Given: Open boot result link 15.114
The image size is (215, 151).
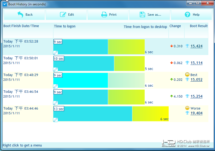Looking at the screenshot, I should [x=196, y=63].
